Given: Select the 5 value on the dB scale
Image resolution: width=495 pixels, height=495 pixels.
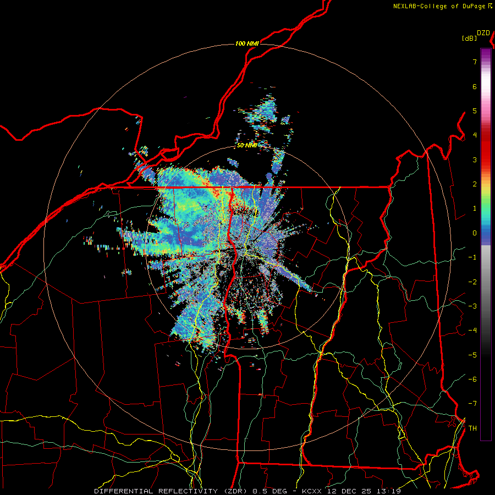Looking at the screenshot, I should point(475,111).
